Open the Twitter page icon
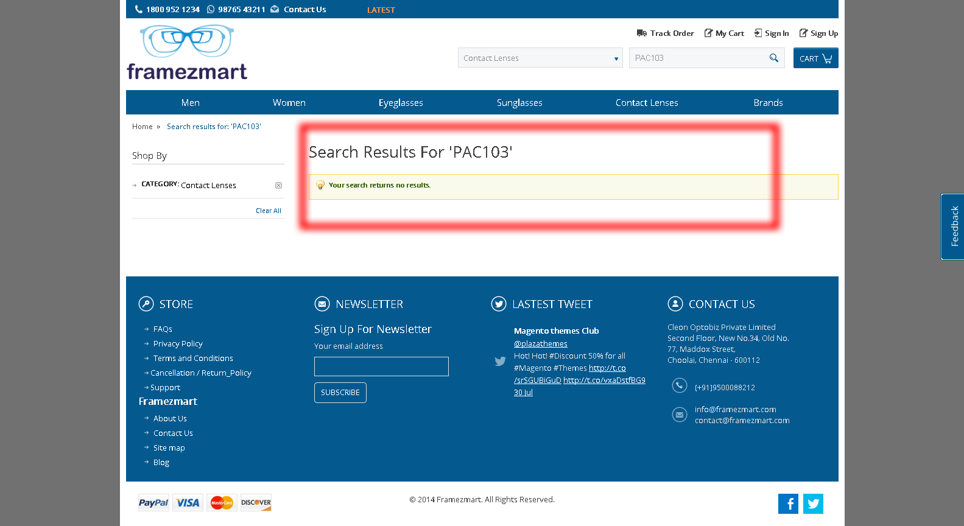This screenshot has height=526, width=964. [x=814, y=503]
